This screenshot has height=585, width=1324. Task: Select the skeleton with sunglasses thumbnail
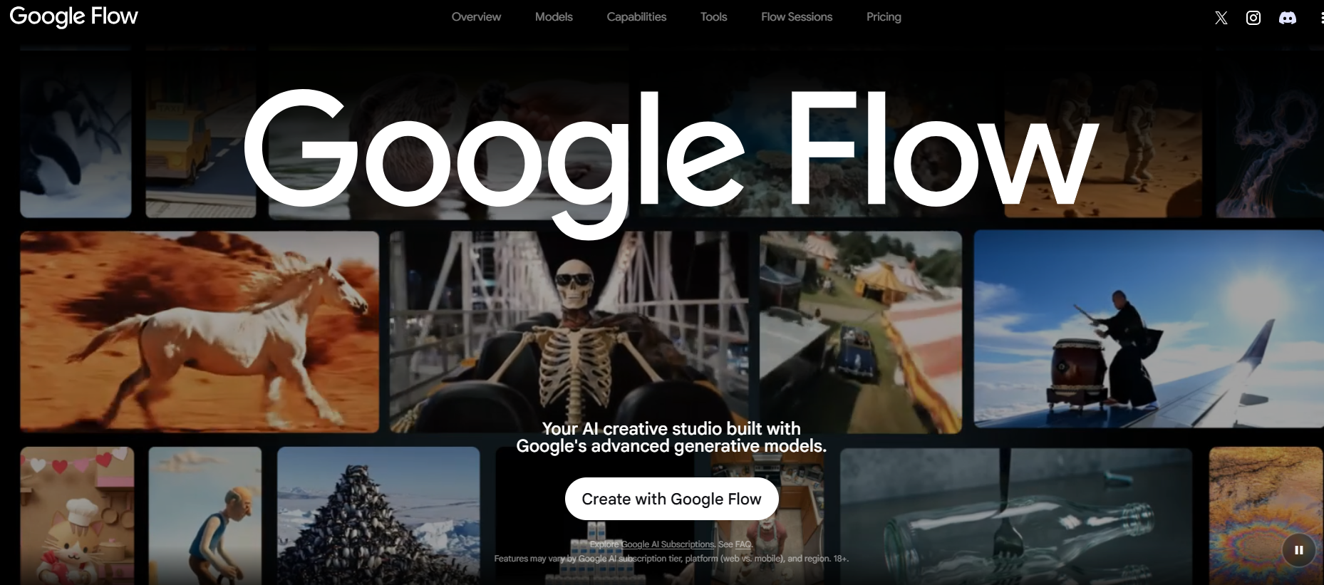pos(569,331)
